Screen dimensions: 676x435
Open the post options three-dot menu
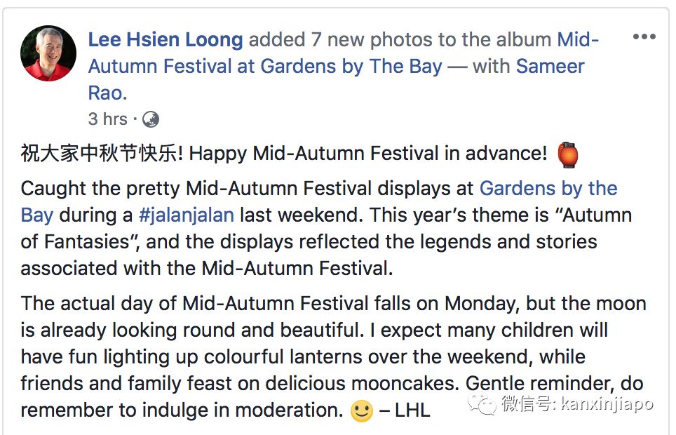coord(644,37)
